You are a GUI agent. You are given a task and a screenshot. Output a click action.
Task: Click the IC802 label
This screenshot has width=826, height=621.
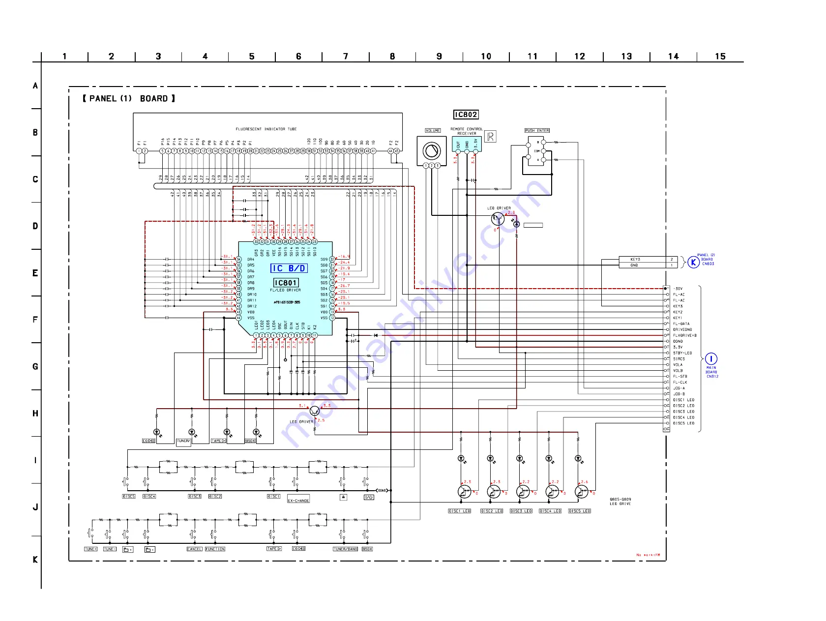click(466, 115)
